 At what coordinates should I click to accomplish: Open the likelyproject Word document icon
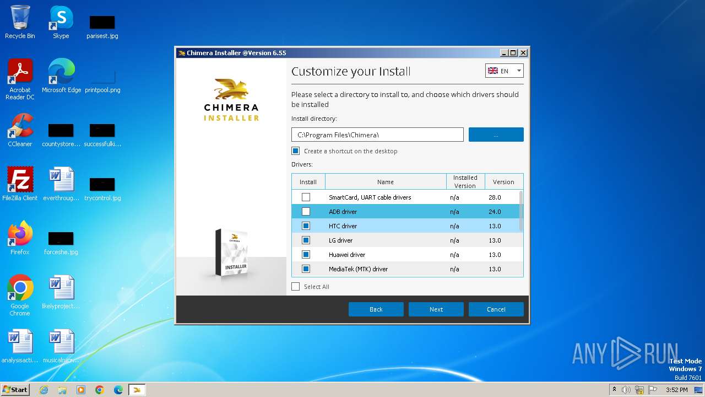click(x=61, y=292)
